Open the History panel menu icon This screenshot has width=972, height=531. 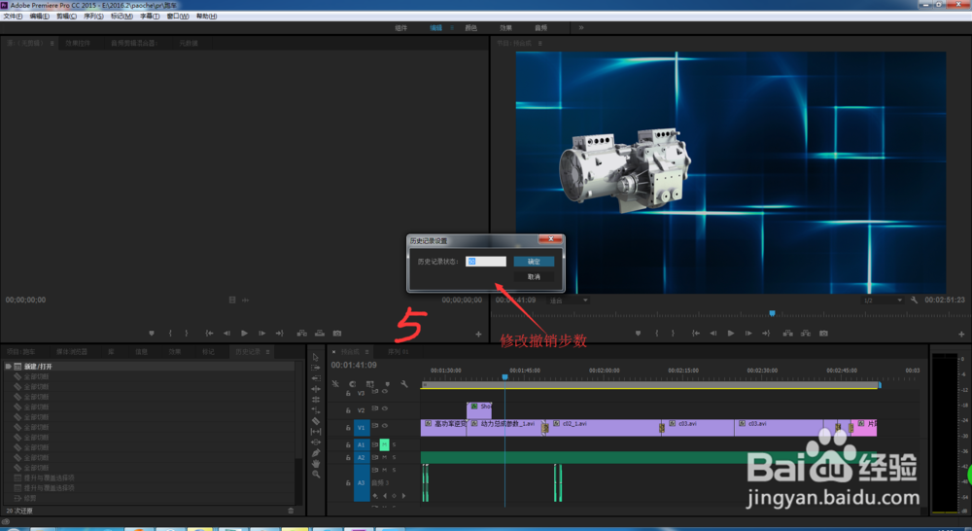(268, 351)
